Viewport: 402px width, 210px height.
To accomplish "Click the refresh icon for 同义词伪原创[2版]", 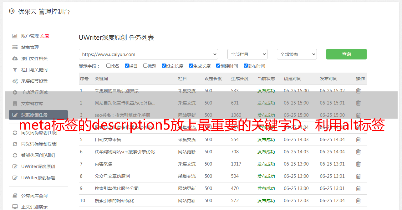I will [15, 144].
